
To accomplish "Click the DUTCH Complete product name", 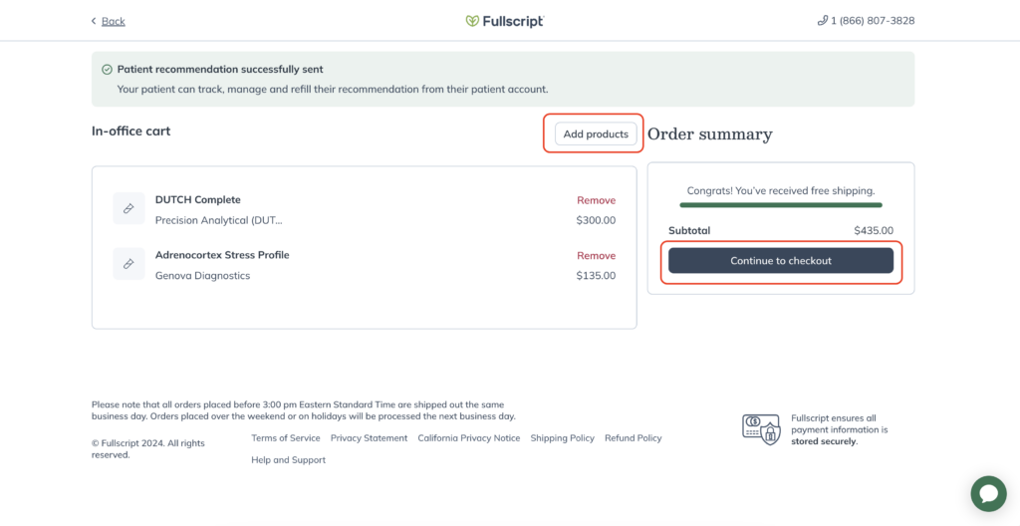I will click(x=198, y=200).
